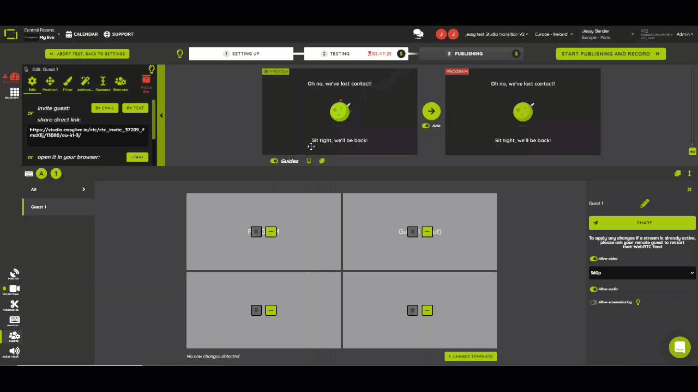Click the mobile guide icon near Guides
The image size is (698, 392).
(x=309, y=161)
